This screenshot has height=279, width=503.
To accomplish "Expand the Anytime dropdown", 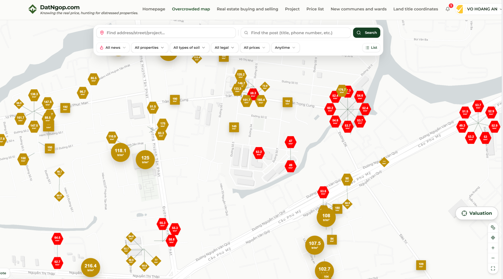I will click(285, 48).
